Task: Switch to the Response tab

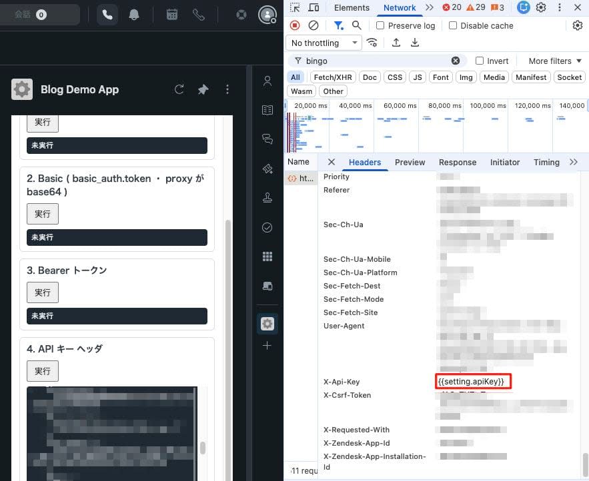Action: [x=458, y=162]
